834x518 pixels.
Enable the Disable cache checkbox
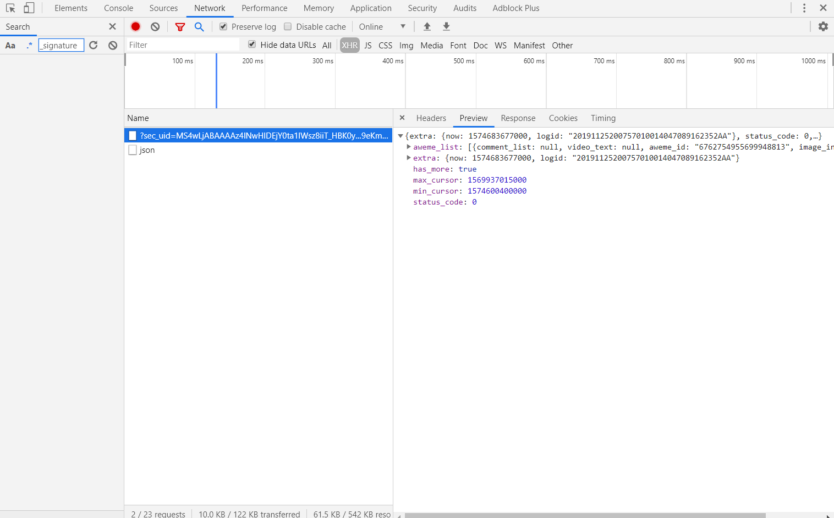pos(288,26)
